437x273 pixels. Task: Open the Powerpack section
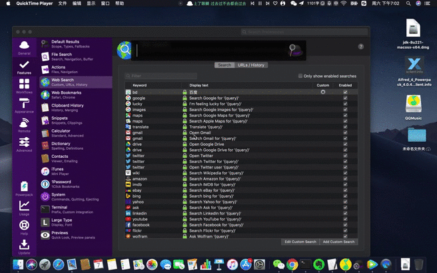point(24,189)
